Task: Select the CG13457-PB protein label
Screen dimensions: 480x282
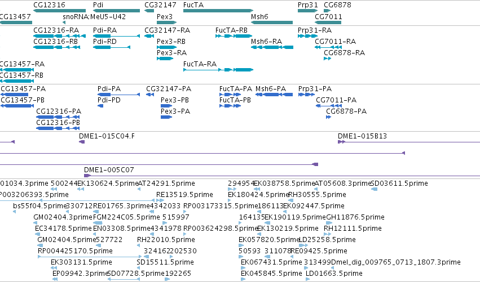Action: (23, 100)
